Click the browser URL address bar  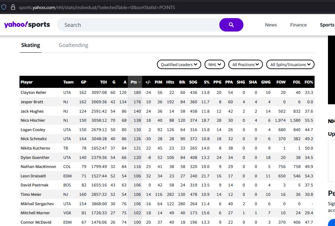pyautogui.click(x=97, y=7)
